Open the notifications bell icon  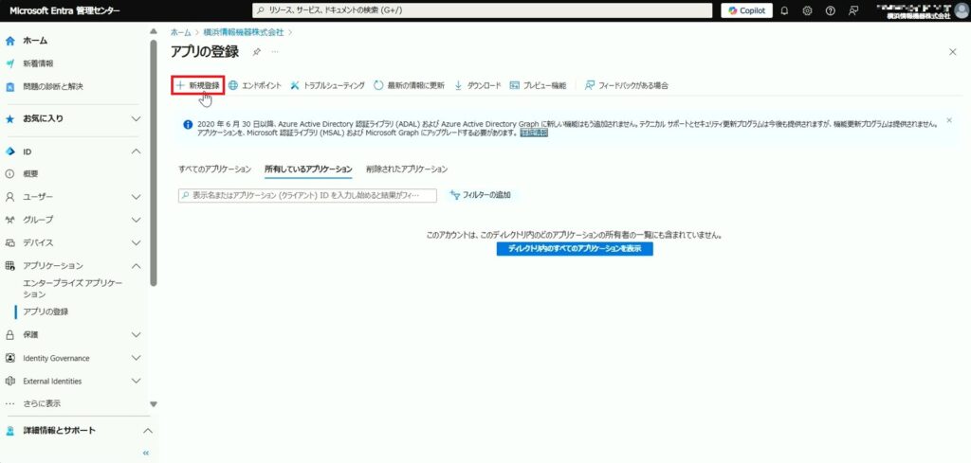[x=784, y=10]
